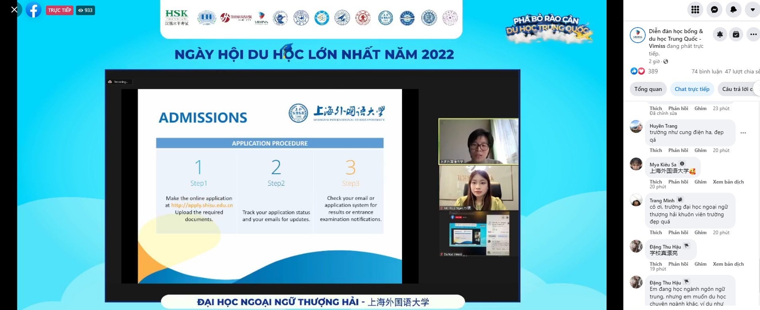
Task: Click the globe privacy icon beside 2 giờ
Action: pyautogui.click(x=666, y=61)
